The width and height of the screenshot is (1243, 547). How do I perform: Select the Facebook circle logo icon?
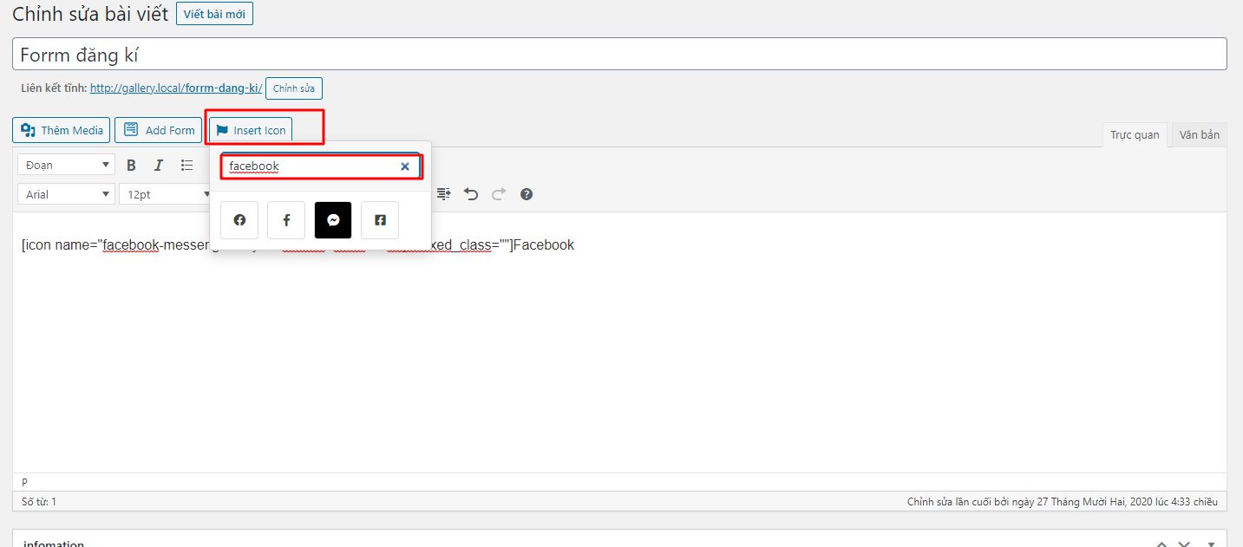[x=239, y=220]
